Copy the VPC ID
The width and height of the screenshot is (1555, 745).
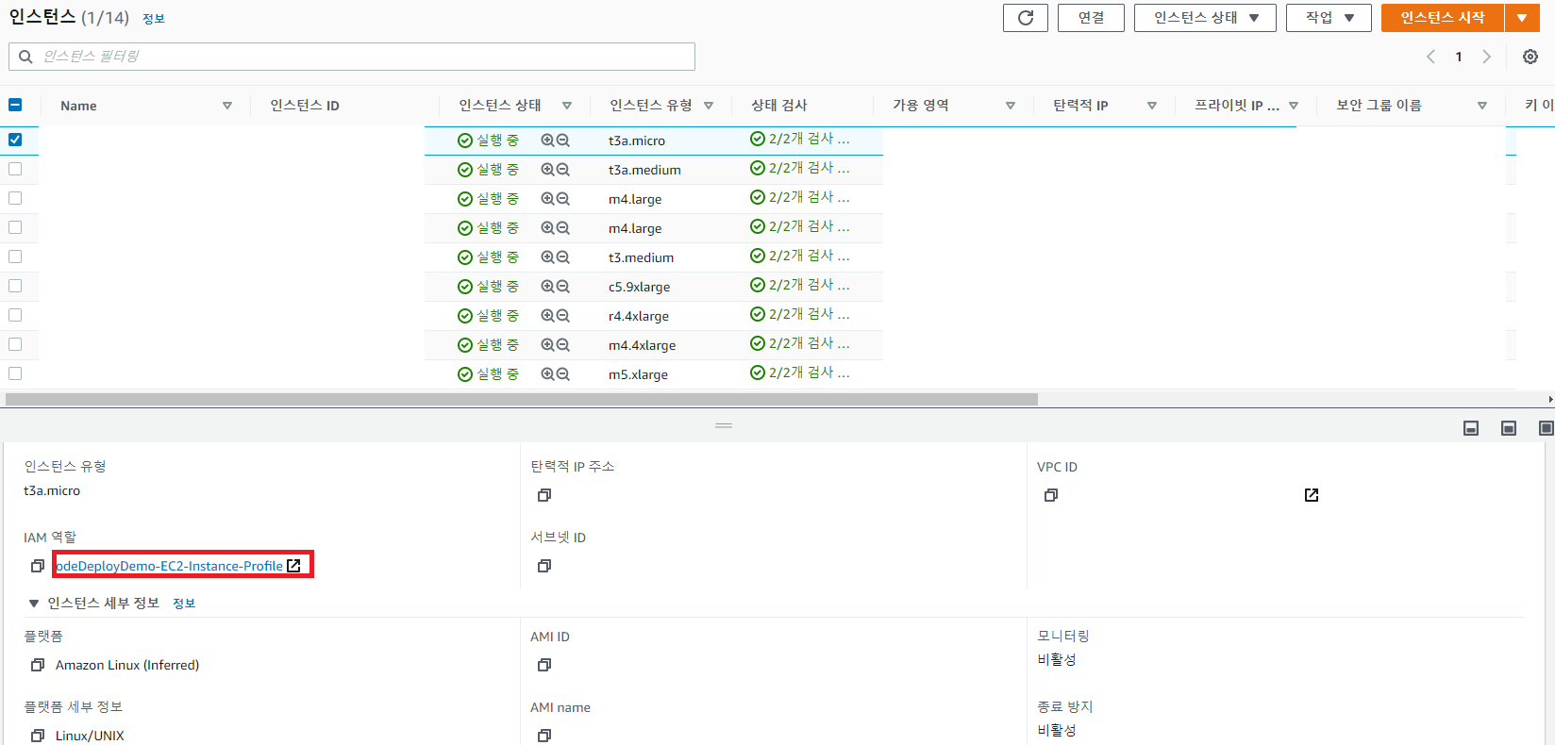pos(1051,495)
